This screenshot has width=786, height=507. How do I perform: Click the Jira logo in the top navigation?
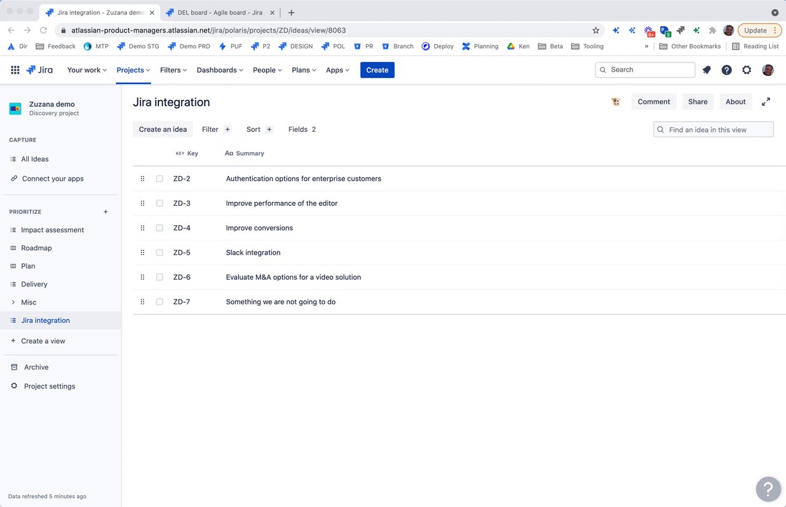click(39, 70)
